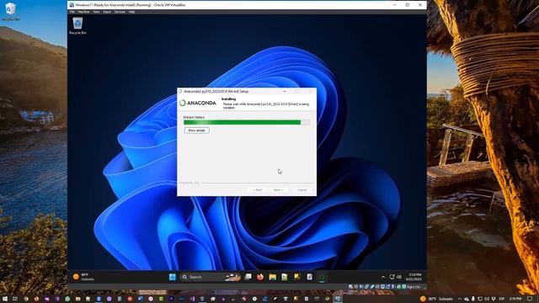This screenshot has width=539, height=303.
Task: Open the Input menu in VirtualBox
Action: click(107, 12)
